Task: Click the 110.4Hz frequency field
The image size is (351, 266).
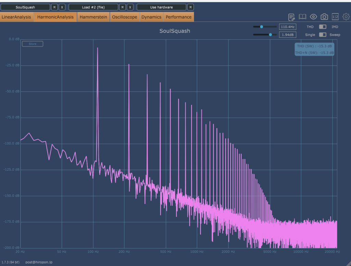Action: point(288,27)
